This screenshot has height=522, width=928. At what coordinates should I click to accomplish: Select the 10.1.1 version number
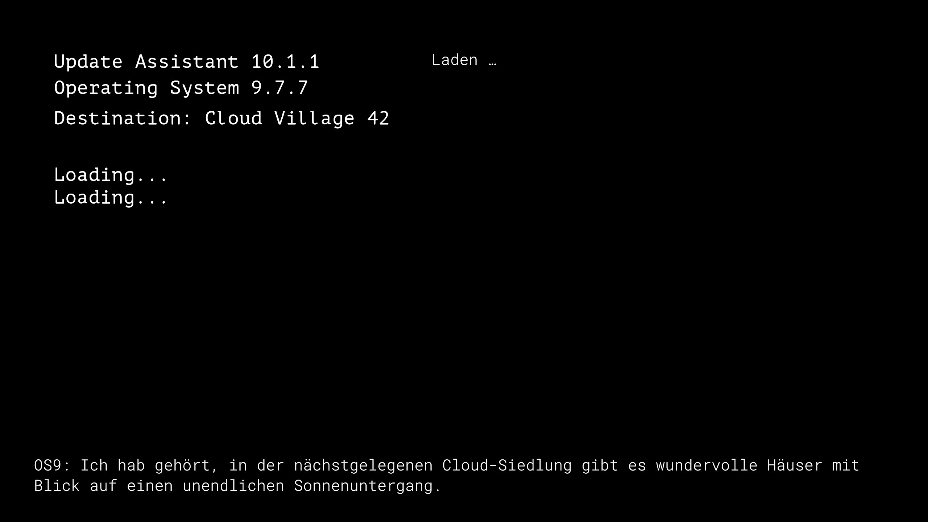coord(285,62)
